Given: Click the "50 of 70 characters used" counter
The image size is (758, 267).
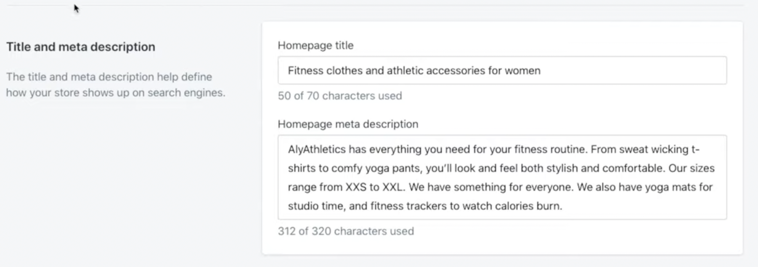Looking at the screenshot, I should (339, 96).
